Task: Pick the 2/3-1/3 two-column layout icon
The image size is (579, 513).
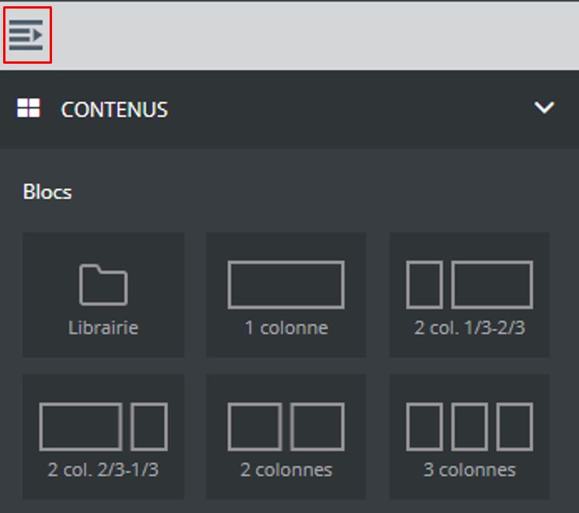Action: 103,427
